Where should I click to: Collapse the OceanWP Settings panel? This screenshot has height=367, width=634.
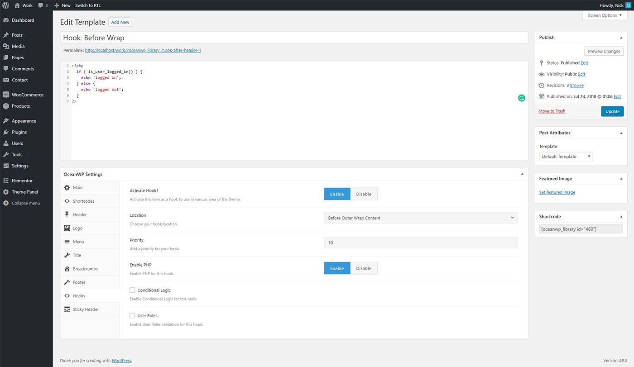tap(522, 174)
